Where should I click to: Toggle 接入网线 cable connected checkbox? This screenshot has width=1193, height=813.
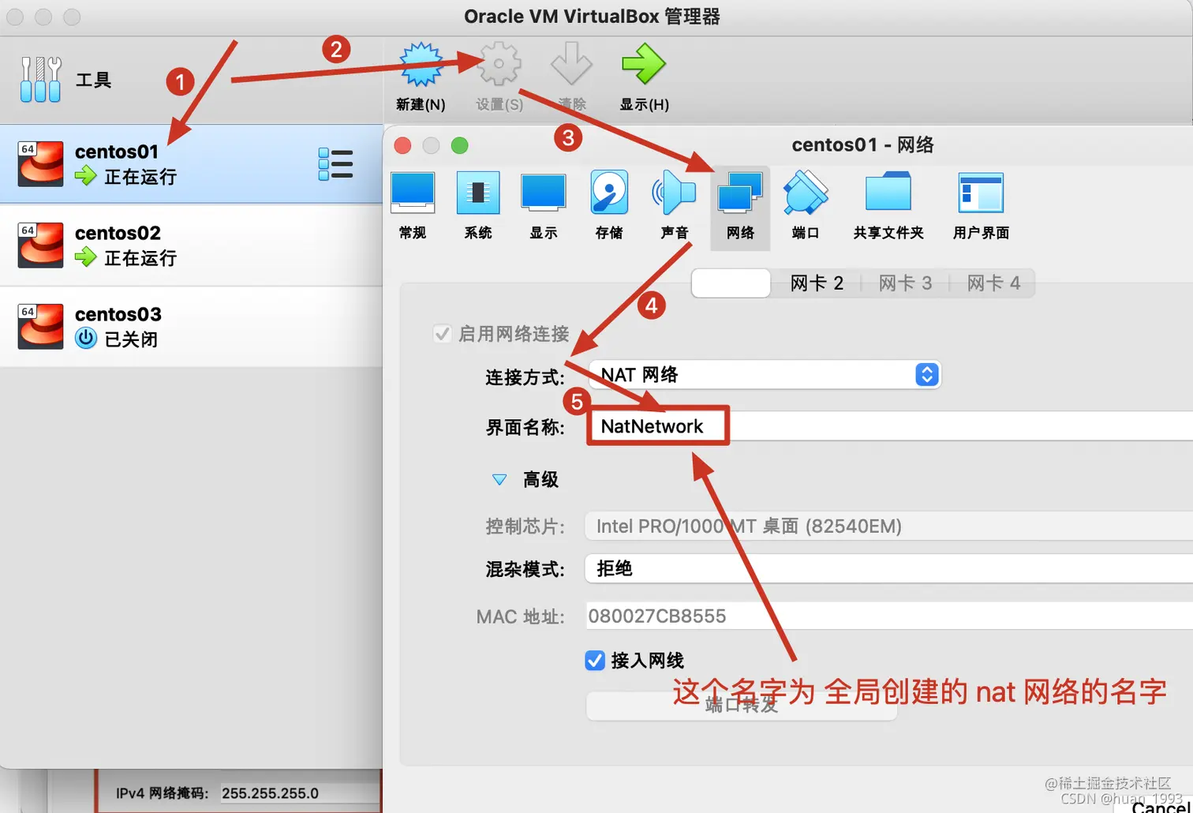[595, 660]
